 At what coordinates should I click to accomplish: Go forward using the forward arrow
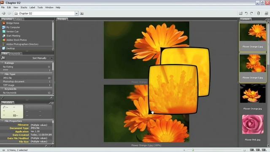9,13
